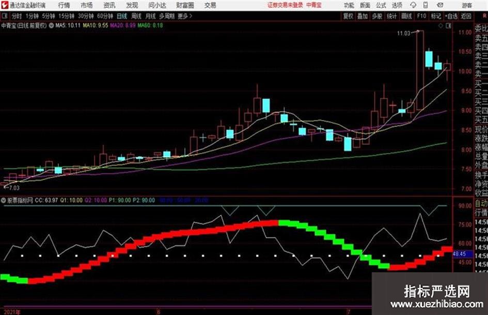
Task: Open the 交易 menu
Action: [x=210, y=5]
